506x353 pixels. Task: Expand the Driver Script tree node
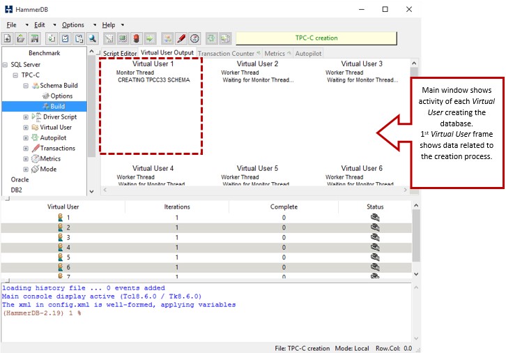pos(26,117)
